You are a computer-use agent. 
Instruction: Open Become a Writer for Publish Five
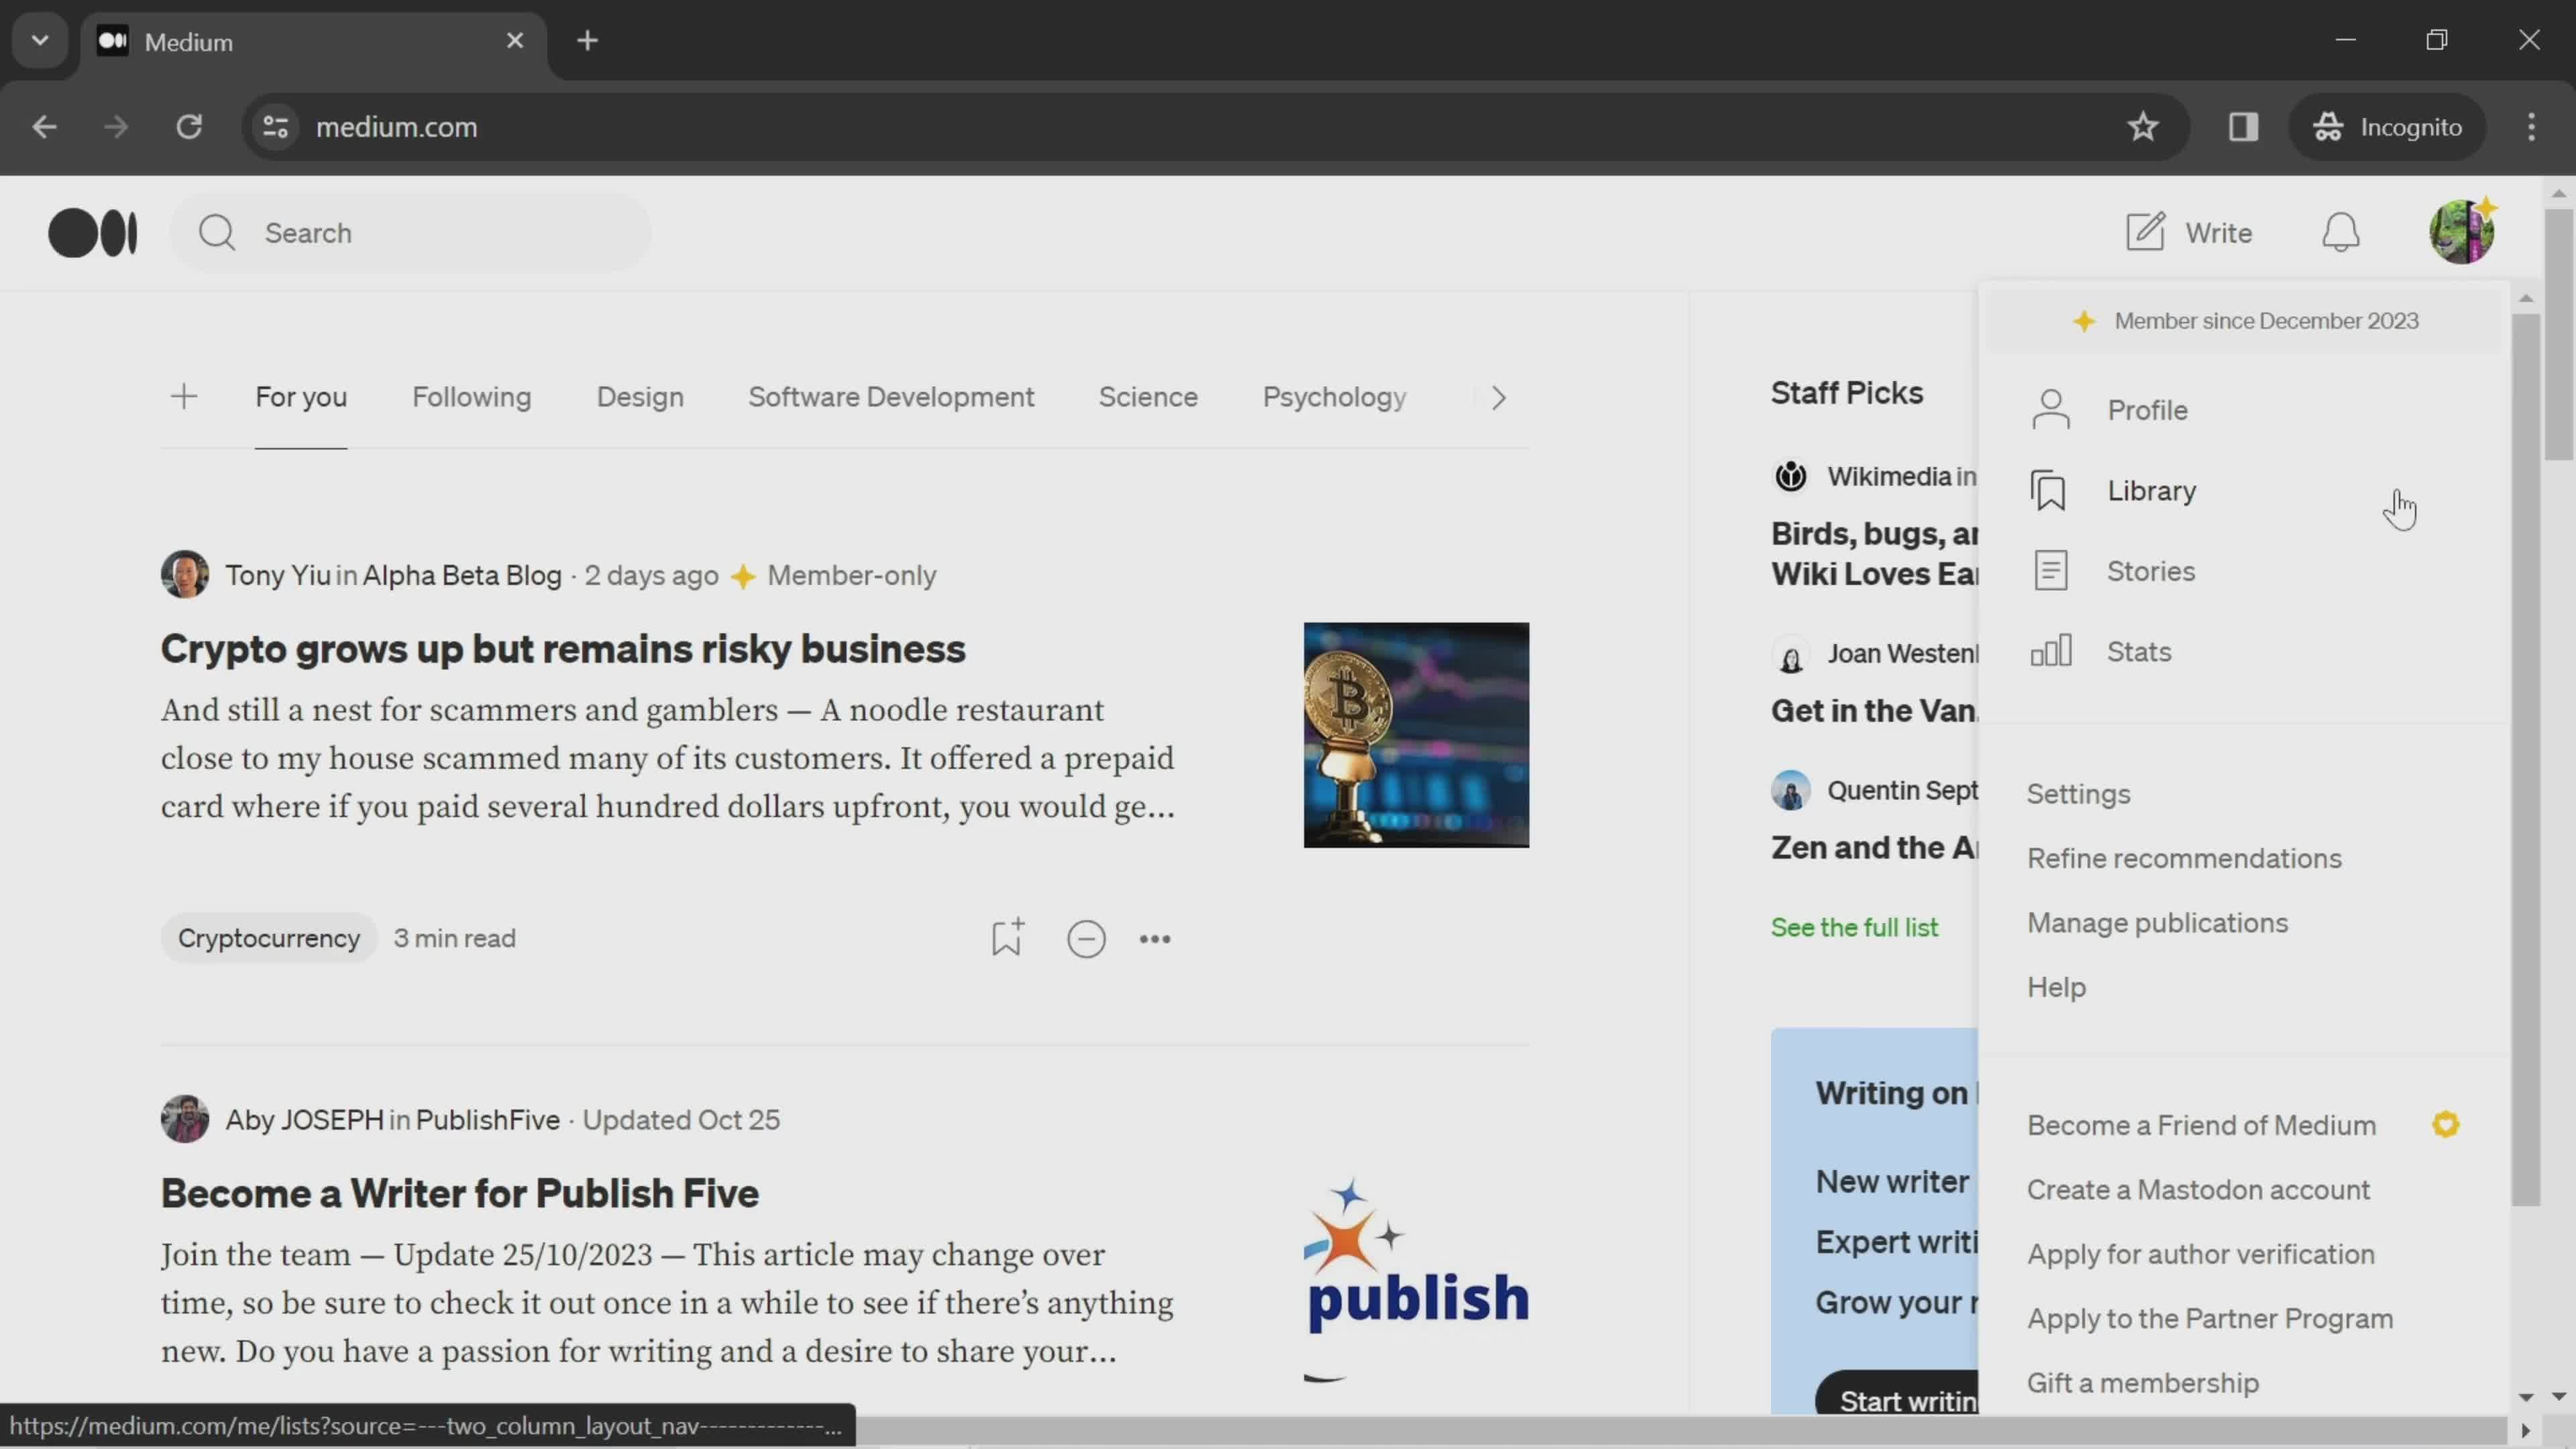click(460, 1193)
